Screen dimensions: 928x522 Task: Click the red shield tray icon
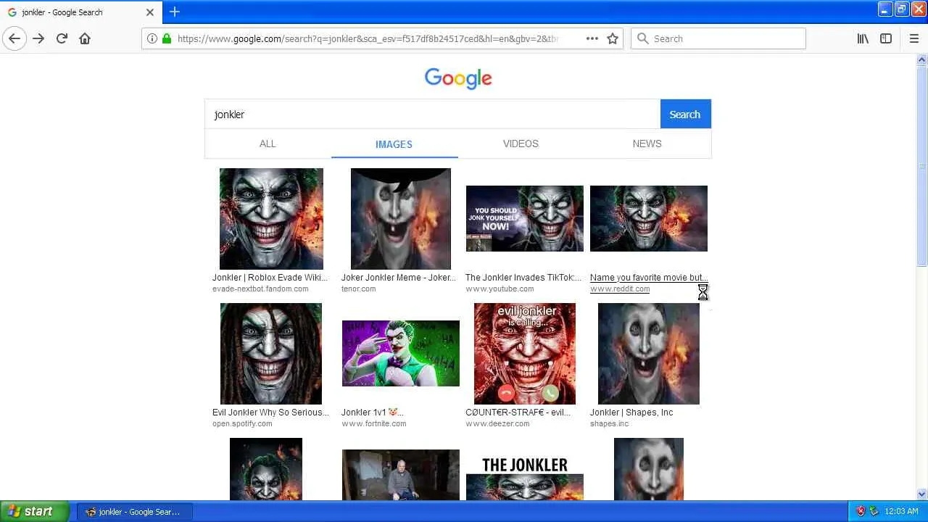tap(861, 511)
